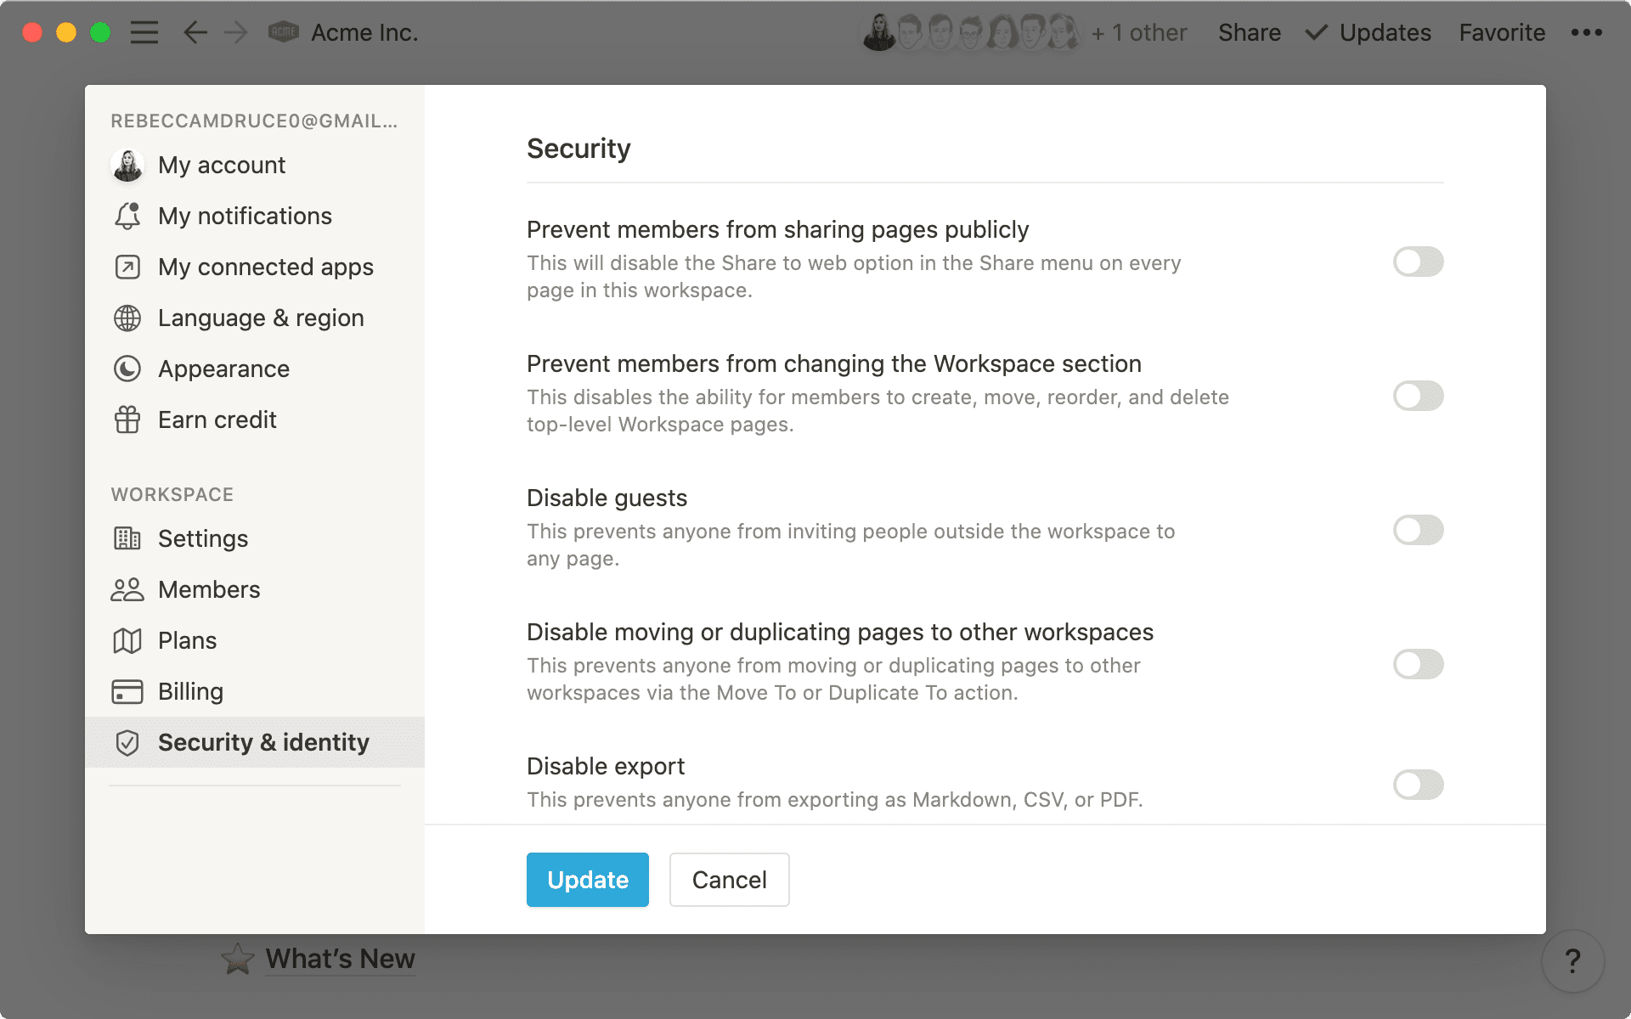Expand the Plans workspace option
Viewport: 1631px width, 1019px height.
188,639
